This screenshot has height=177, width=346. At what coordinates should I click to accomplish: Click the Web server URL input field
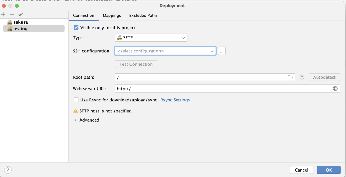(x=222, y=88)
